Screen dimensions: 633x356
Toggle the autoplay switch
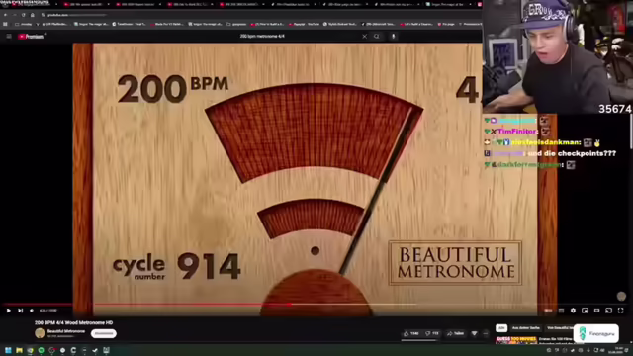(548, 311)
